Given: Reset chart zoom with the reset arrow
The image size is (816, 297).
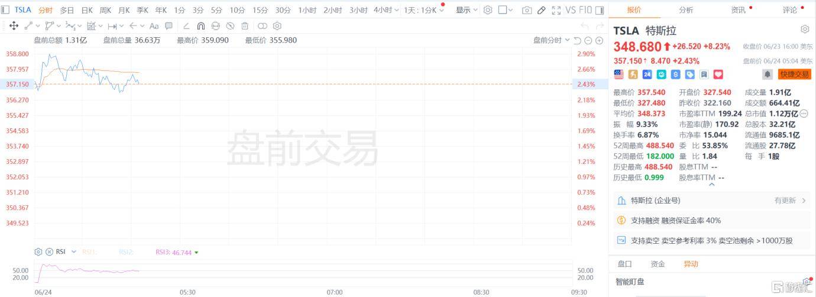Looking at the screenshot, I should [577, 40].
